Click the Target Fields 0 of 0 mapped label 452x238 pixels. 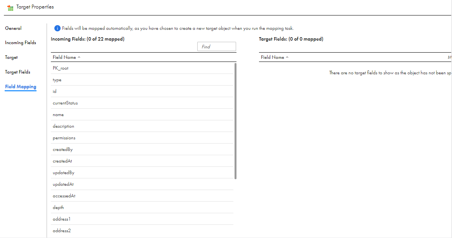click(291, 39)
